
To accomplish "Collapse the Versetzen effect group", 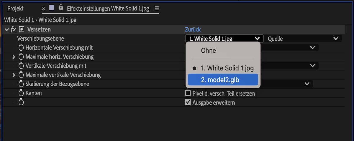I will tap(7, 29).
